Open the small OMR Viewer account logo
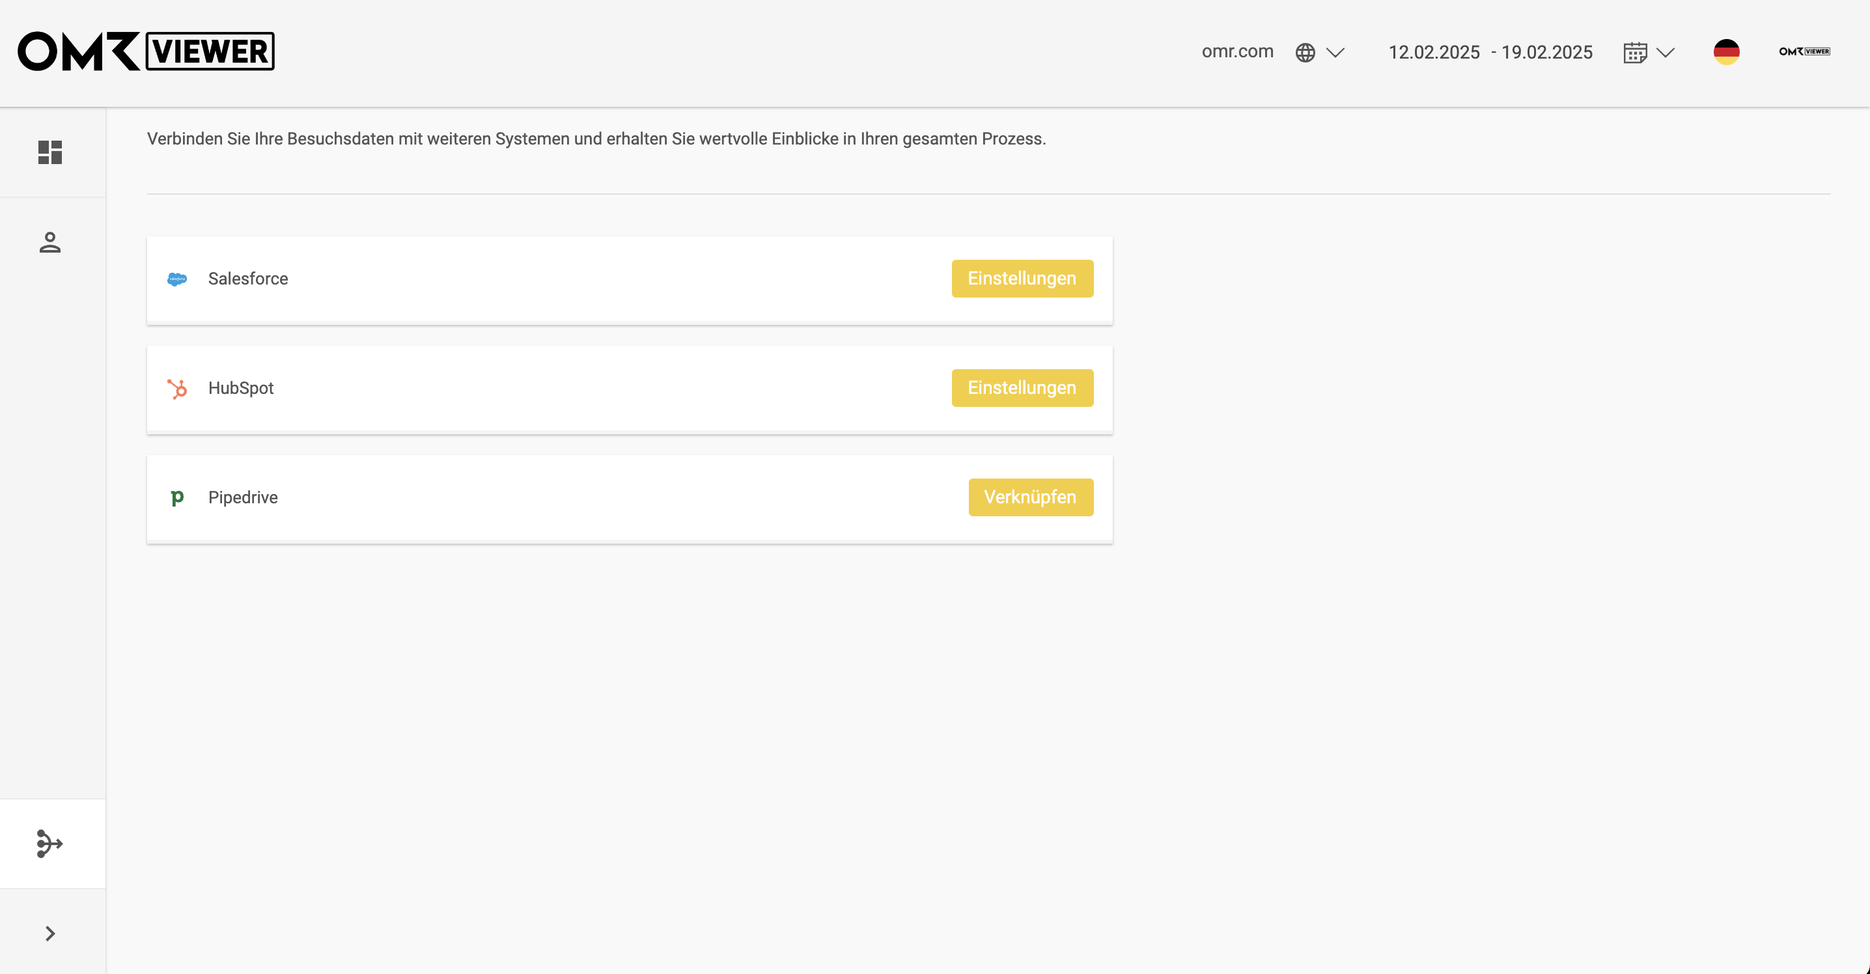The height and width of the screenshot is (974, 1870). point(1804,51)
